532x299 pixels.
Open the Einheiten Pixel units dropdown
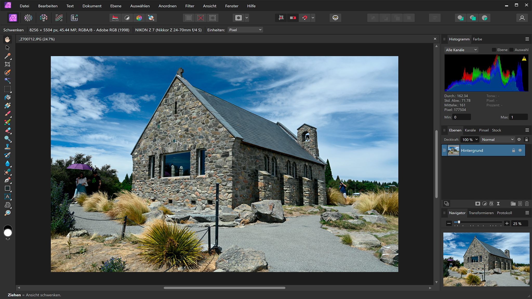pos(245,30)
